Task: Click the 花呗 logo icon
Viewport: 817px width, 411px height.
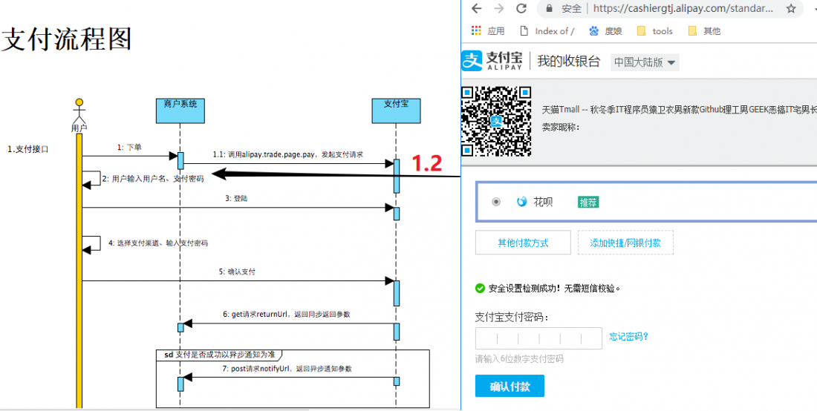Action: tap(522, 202)
